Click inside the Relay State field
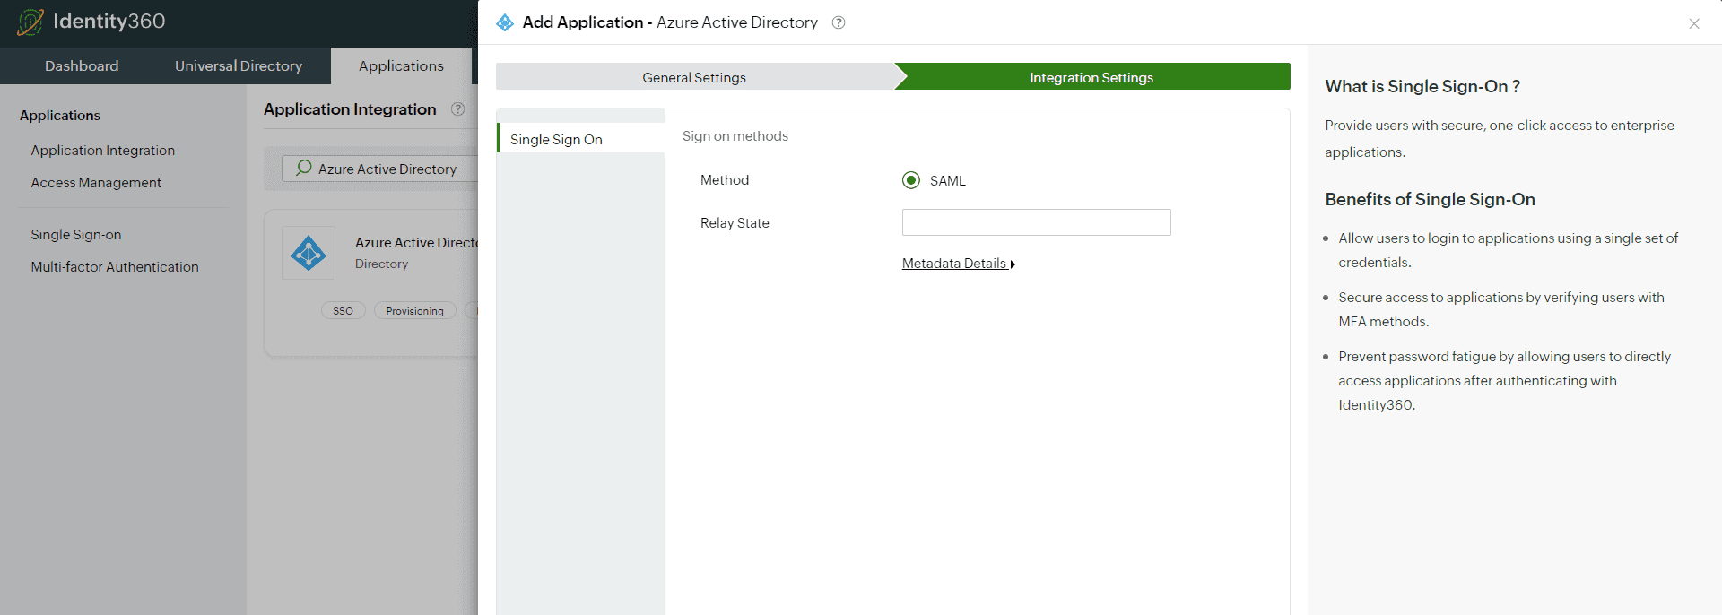 click(x=1036, y=222)
